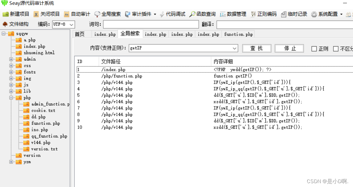Select result row 10 xzdd entry
Image resolution: width=353 pixels, height=187 pixels.
(214, 127)
